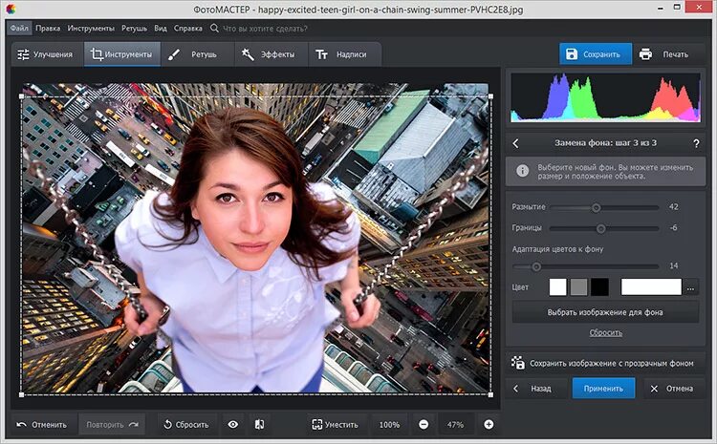The height and width of the screenshot is (444, 717).
Task: Open the Справка menu
Action: (x=188, y=28)
